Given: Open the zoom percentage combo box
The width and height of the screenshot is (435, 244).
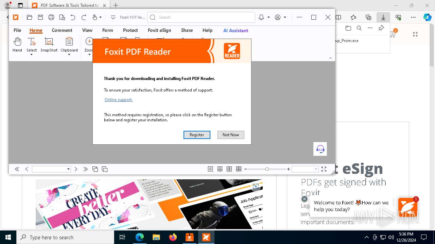Looking at the screenshot, I should (305, 169).
